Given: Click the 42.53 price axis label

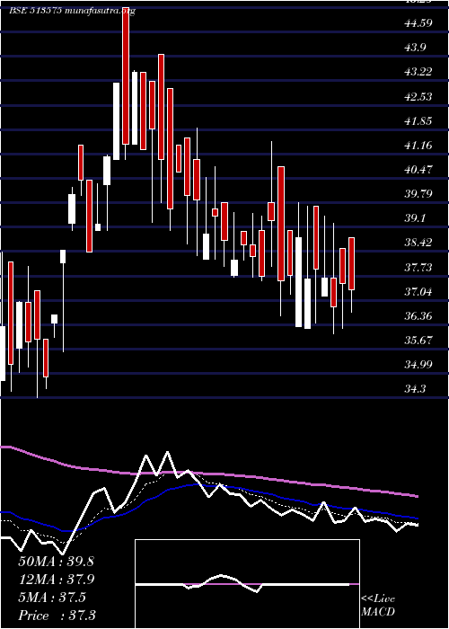Looking at the screenshot, I should click(x=418, y=96).
